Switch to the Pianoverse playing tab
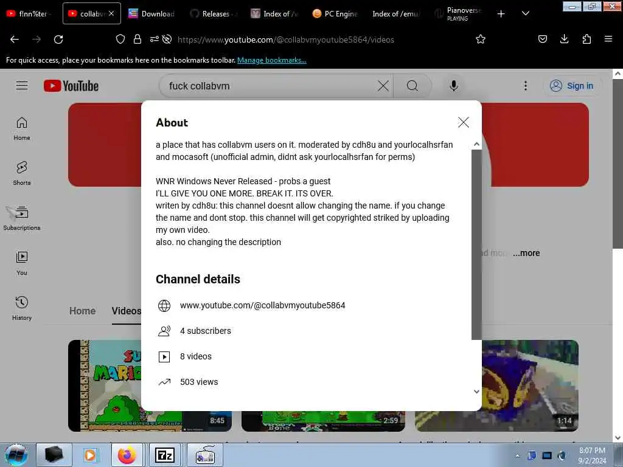 coord(458,13)
